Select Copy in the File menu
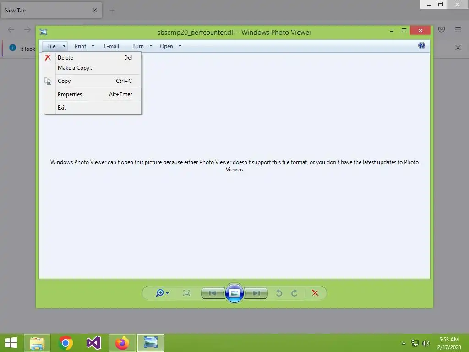 [92, 81]
